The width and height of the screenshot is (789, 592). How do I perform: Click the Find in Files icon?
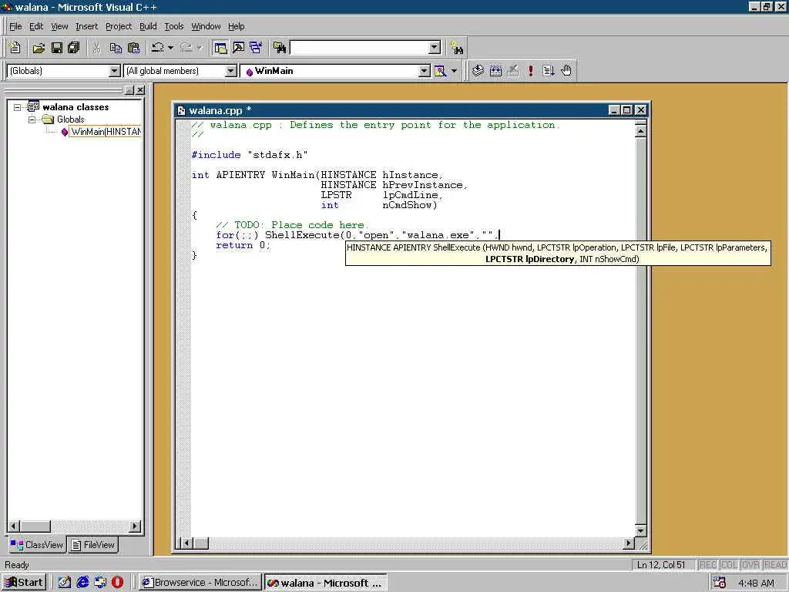[279, 48]
